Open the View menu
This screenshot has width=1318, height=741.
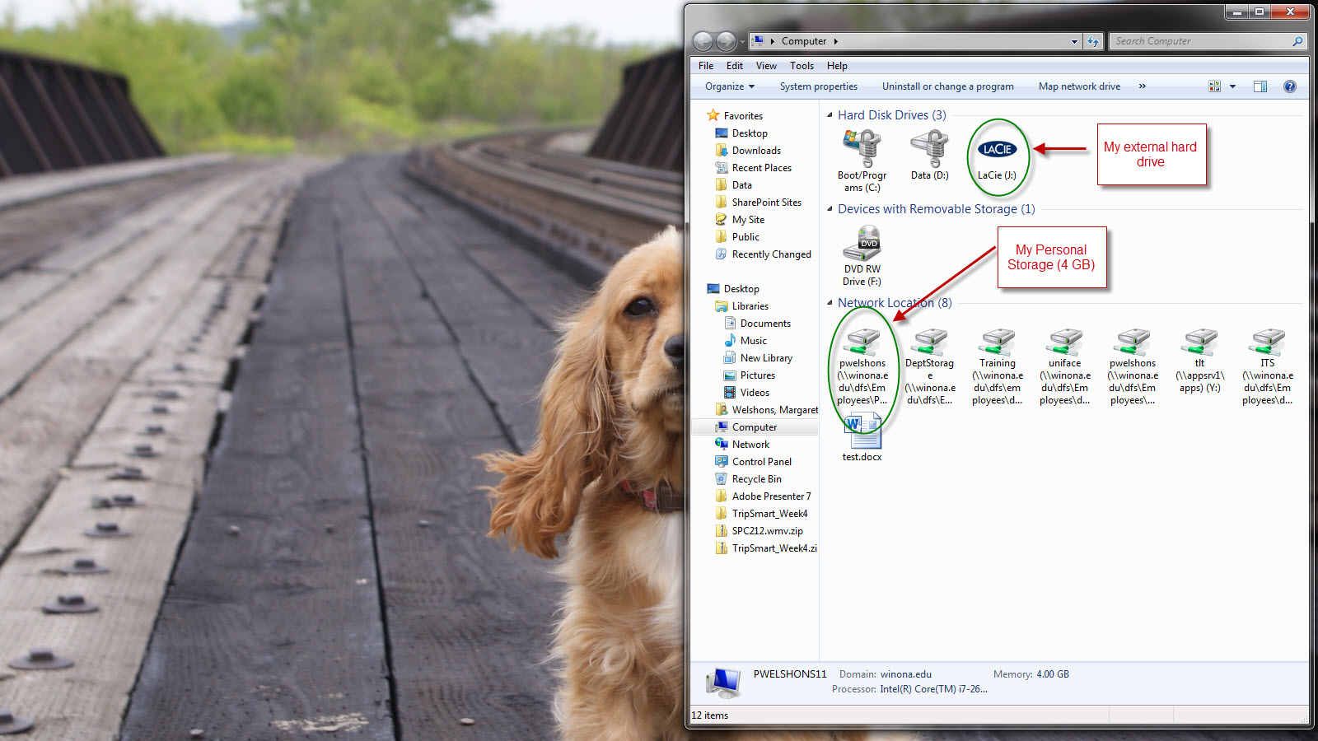766,66
